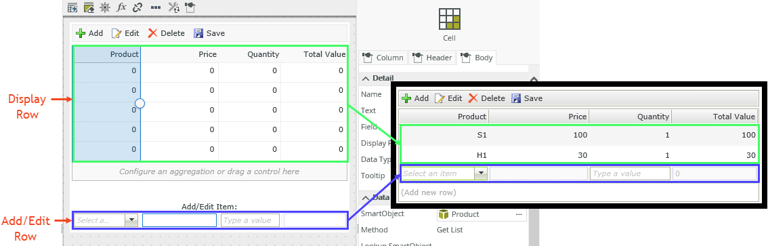768x246 pixels.
Task: Click Add in the preview list toolbar
Action: pyautogui.click(x=415, y=98)
